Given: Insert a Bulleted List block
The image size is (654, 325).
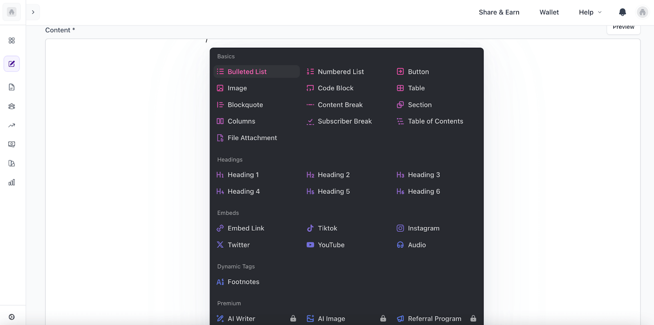Looking at the screenshot, I should click(257, 72).
